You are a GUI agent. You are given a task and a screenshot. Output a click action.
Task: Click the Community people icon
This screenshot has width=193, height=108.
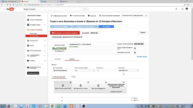[x=28, y=41]
